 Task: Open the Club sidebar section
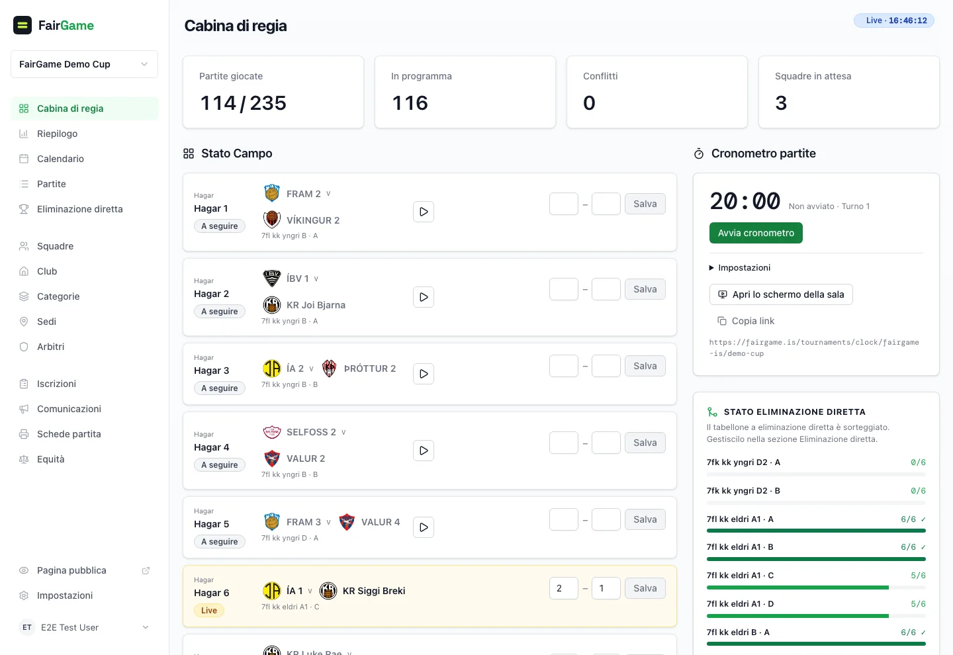pos(84,271)
